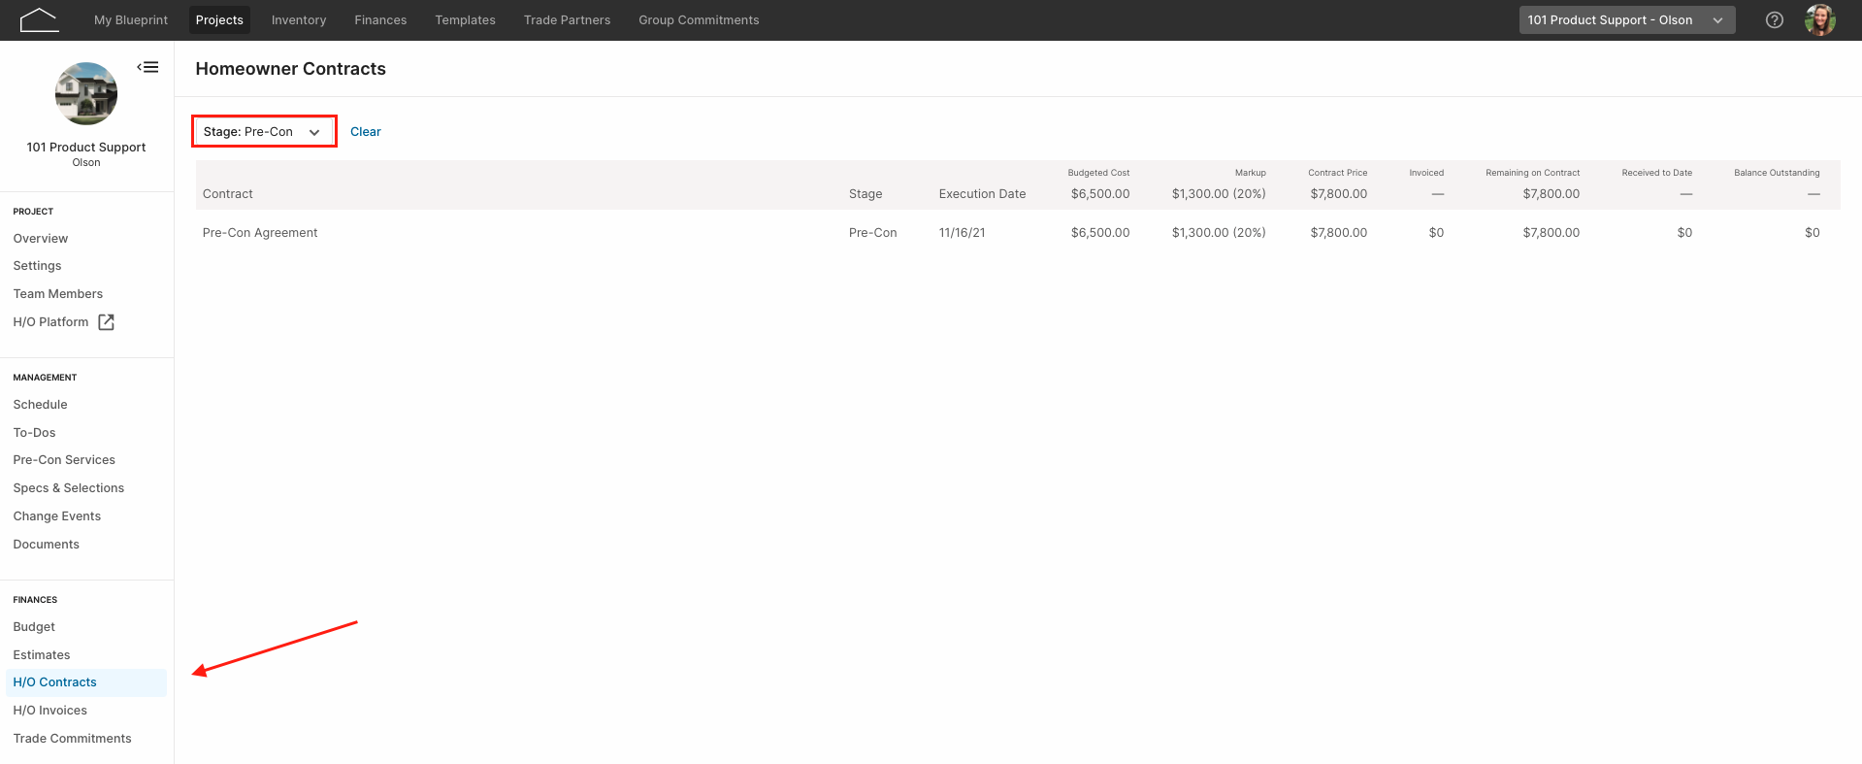Screen dimensions: 1862x764
Task: Open Overview in sidebar
Action: [41, 239]
